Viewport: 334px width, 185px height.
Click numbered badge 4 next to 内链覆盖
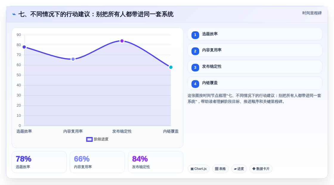[x=195, y=84]
